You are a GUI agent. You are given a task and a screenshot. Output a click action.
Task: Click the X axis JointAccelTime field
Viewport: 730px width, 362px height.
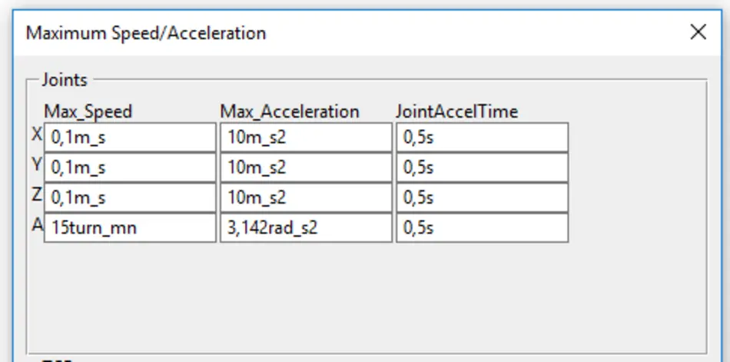click(x=483, y=138)
